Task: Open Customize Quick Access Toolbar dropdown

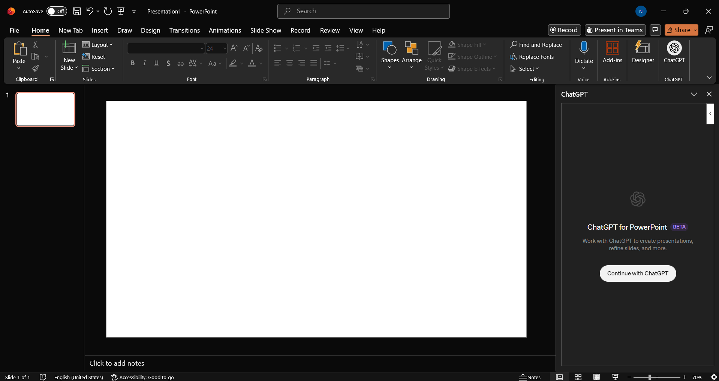Action: pyautogui.click(x=134, y=12)
